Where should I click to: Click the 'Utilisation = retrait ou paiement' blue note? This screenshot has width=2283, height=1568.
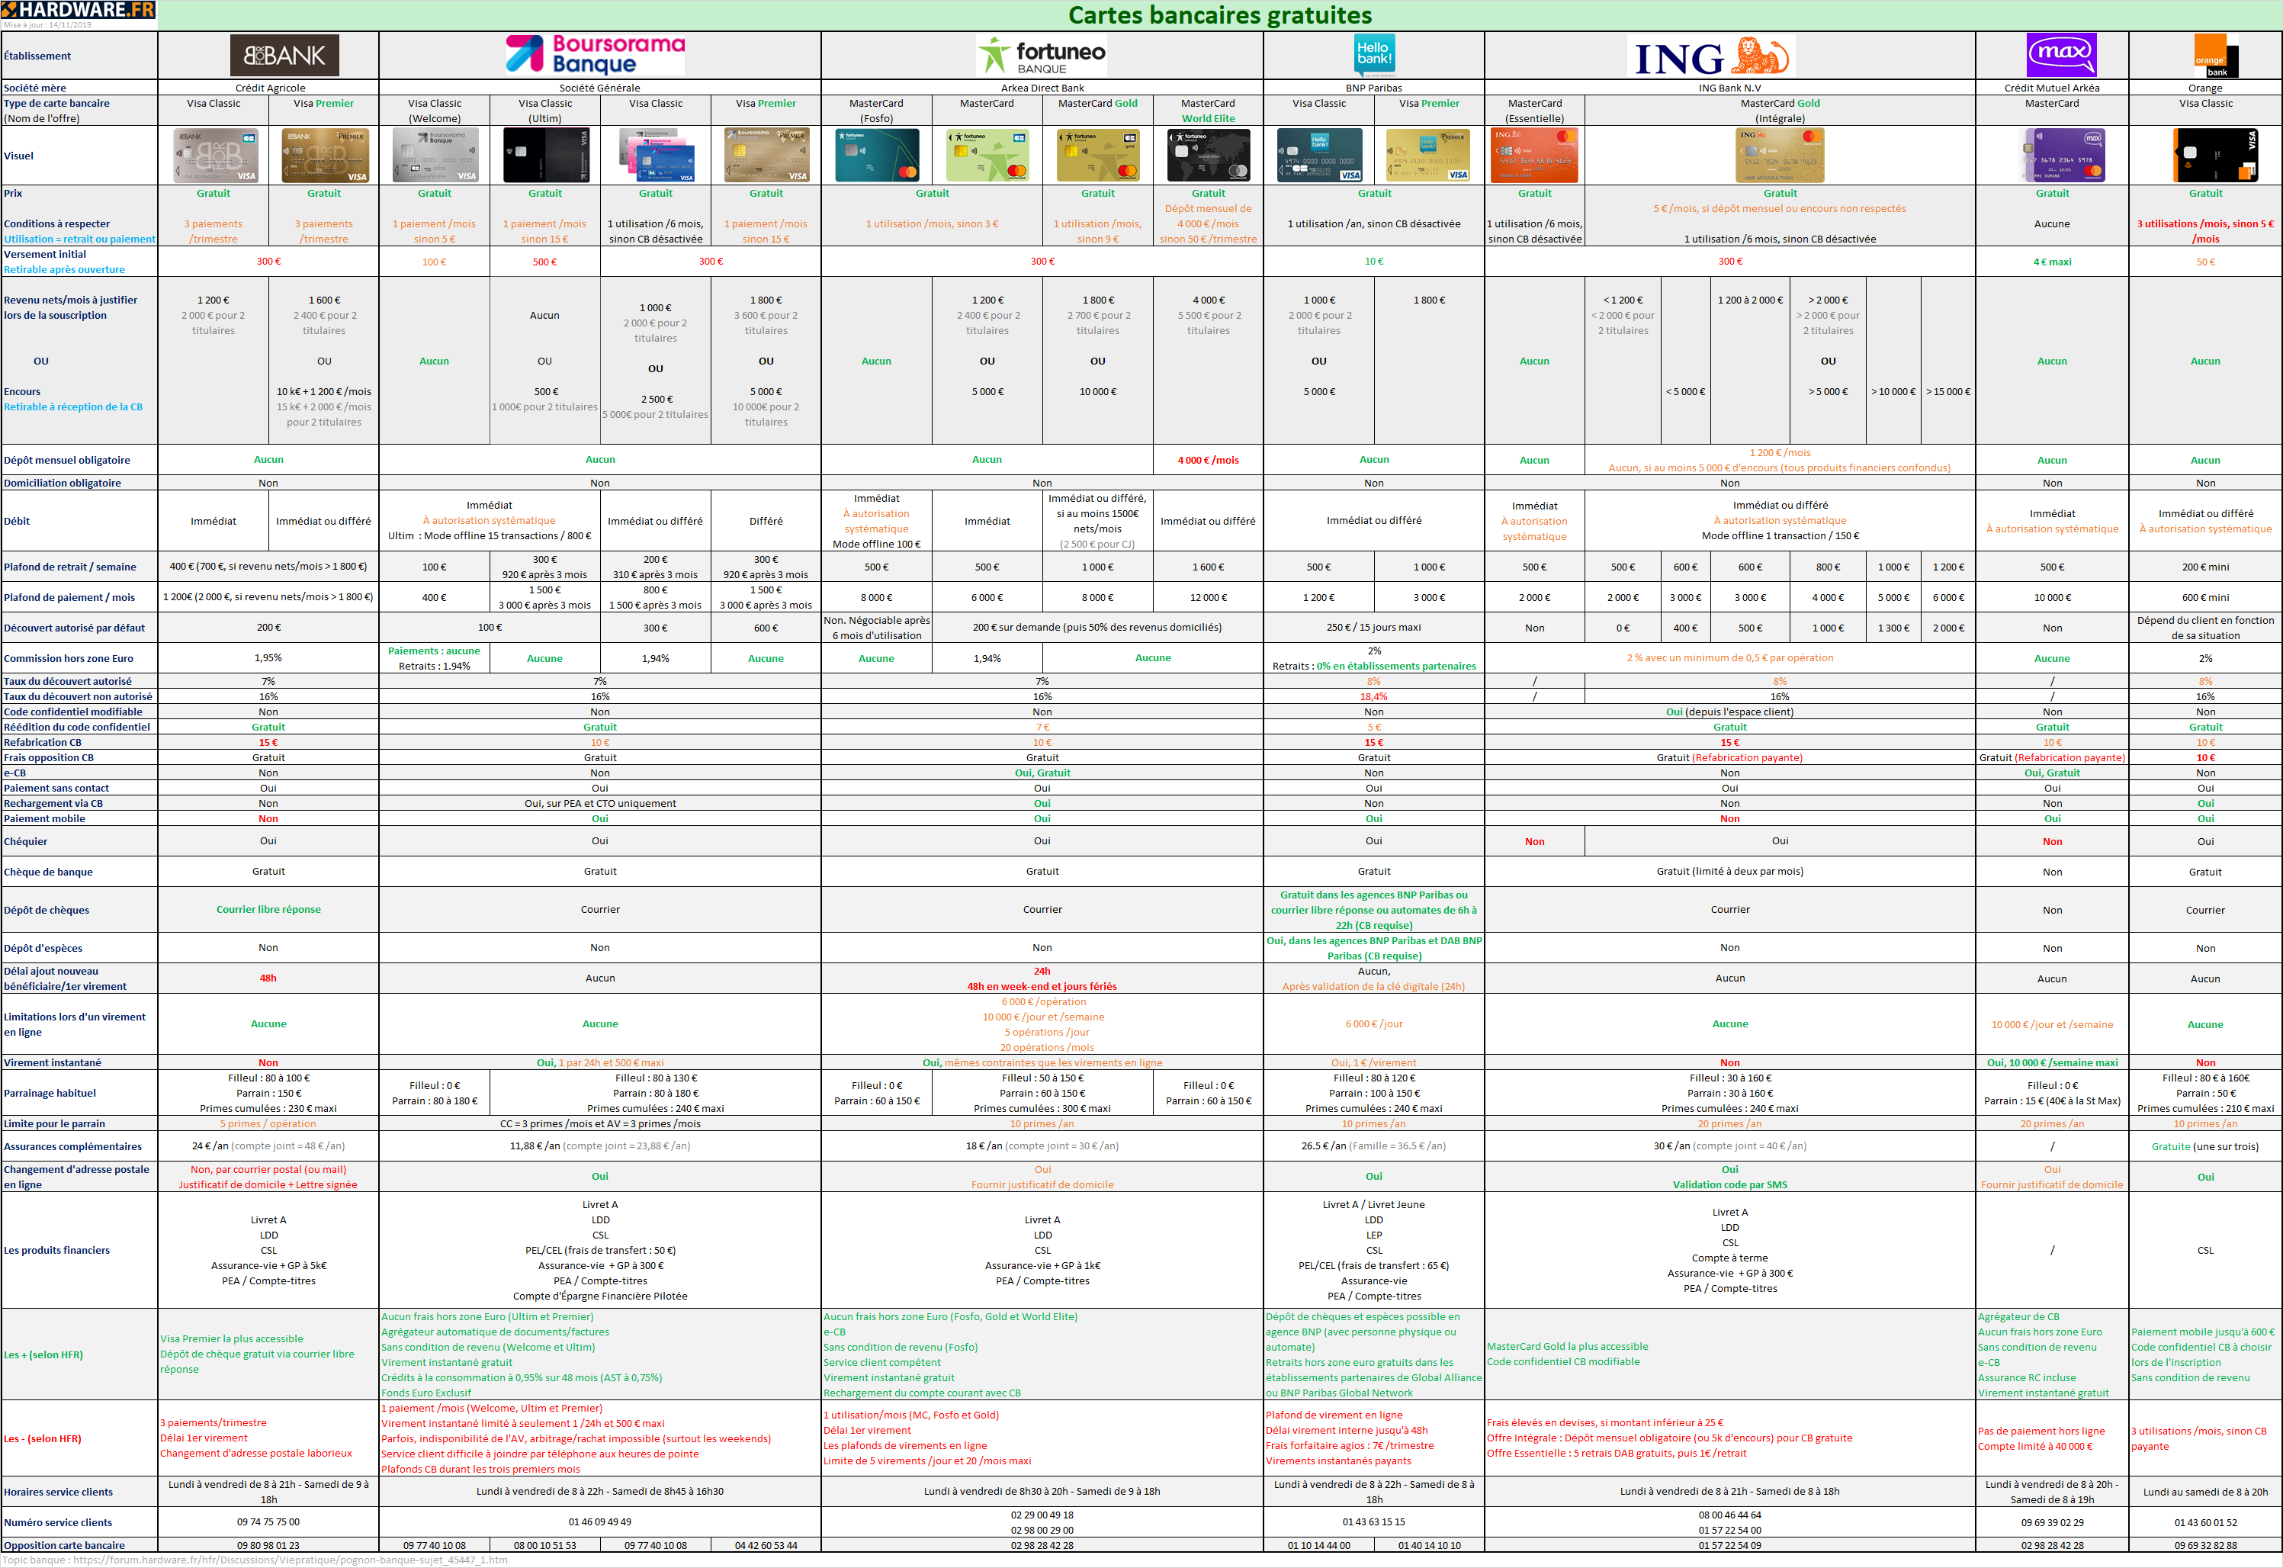pos(79,239)
